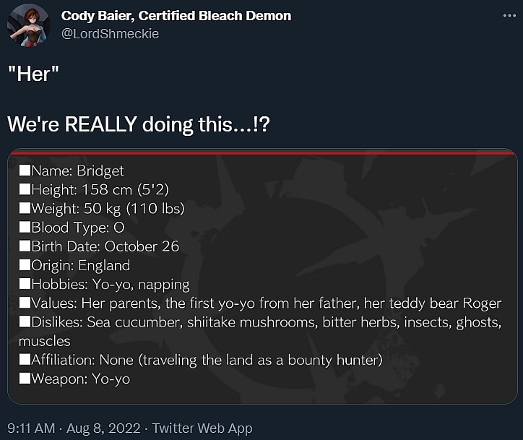
Task: Click the 9:11 AM · Aug 8, 2022 timestamp
Action: 73,428
